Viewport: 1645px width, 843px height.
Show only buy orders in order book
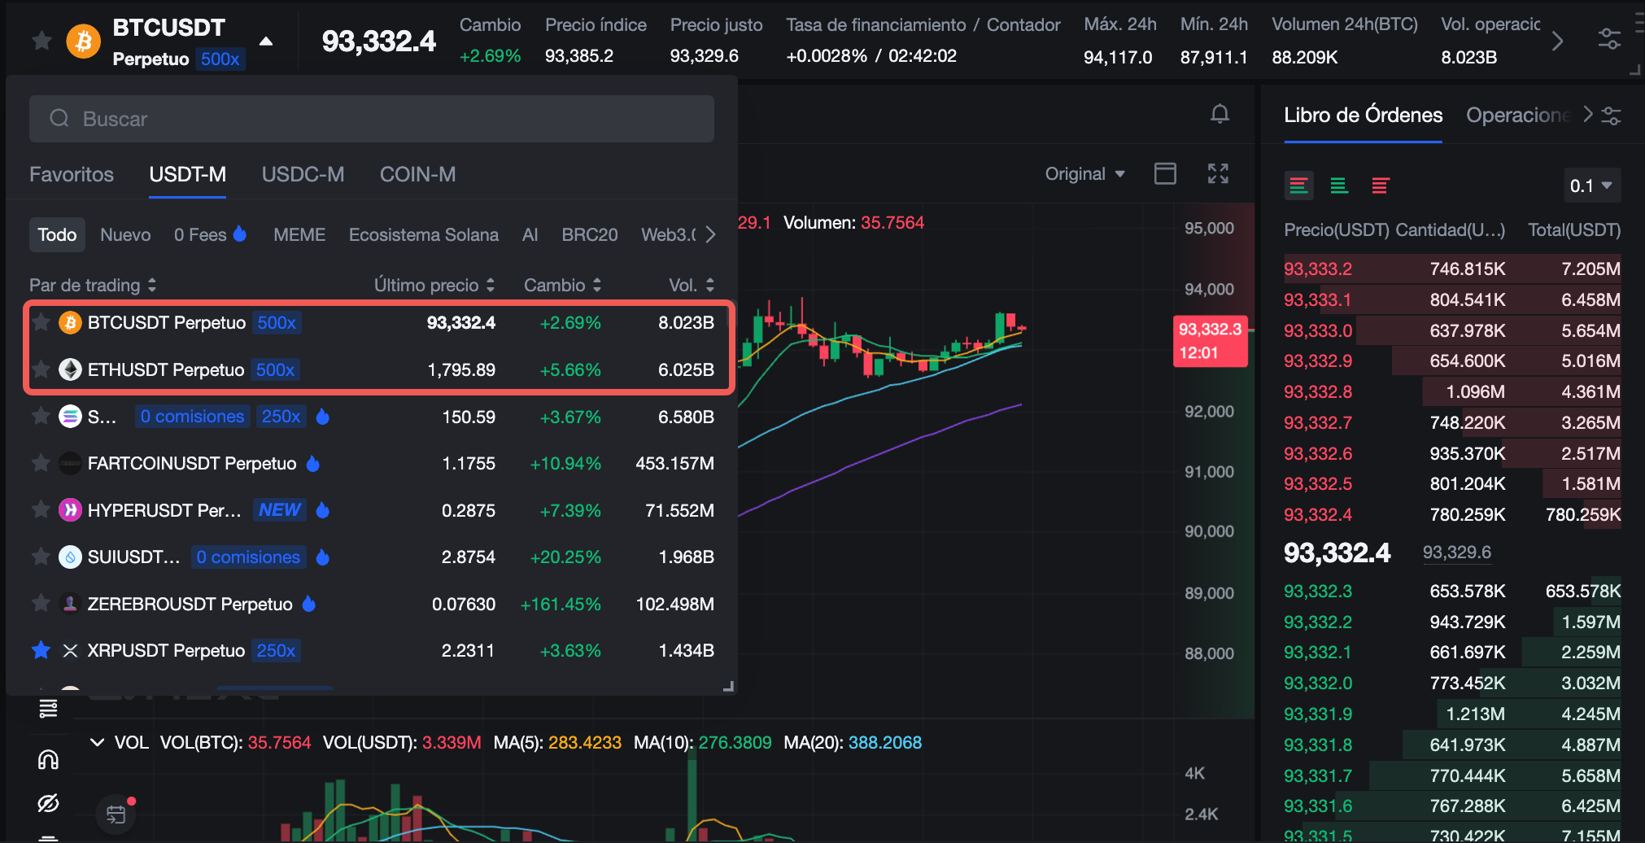click(1338, 186)
